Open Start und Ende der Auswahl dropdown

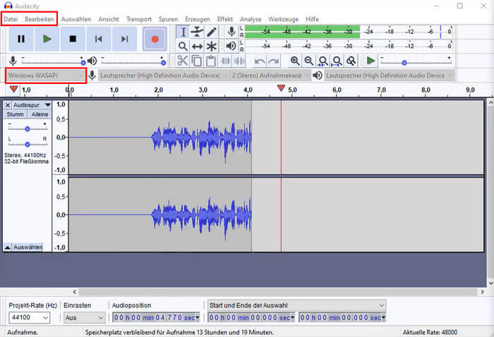pyautogui.click(x=296, y=305)
